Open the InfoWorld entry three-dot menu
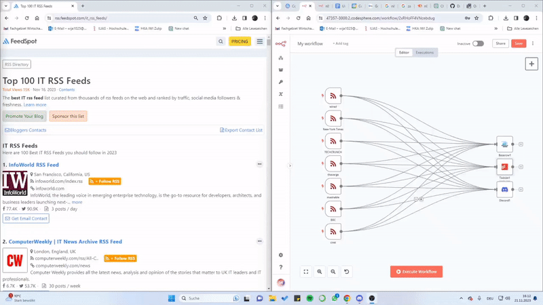Image resolution: width=543 pixels, height=305 pixels. tap(259, 164)
